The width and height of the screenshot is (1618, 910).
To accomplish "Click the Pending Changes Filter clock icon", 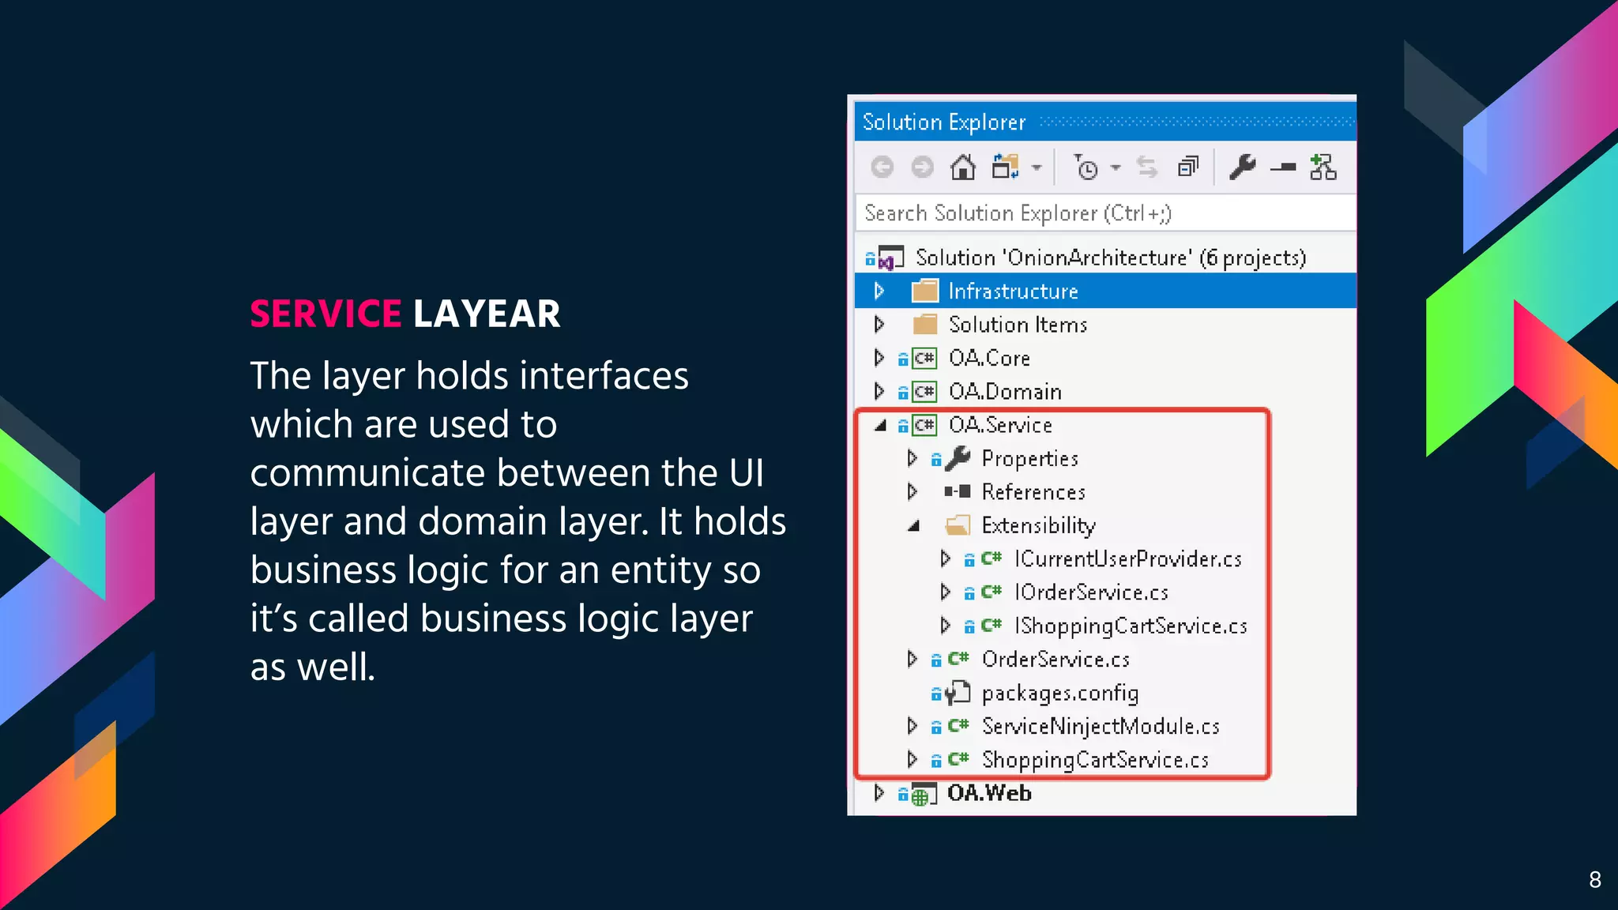I will pos(1086,167).
